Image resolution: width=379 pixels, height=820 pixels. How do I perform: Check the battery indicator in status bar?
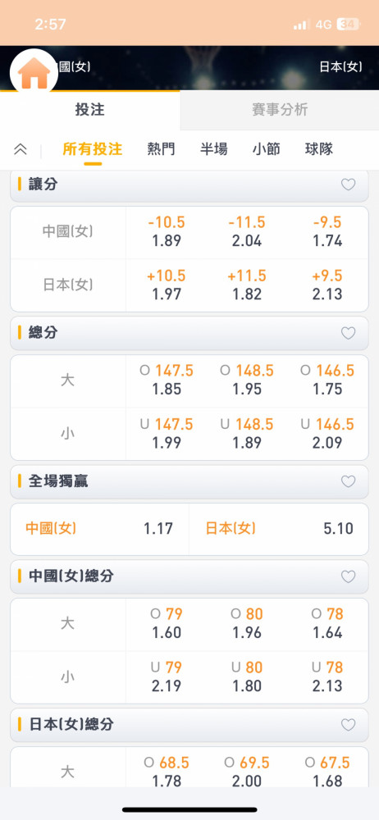pyautogui.click(x=348, y=24)
